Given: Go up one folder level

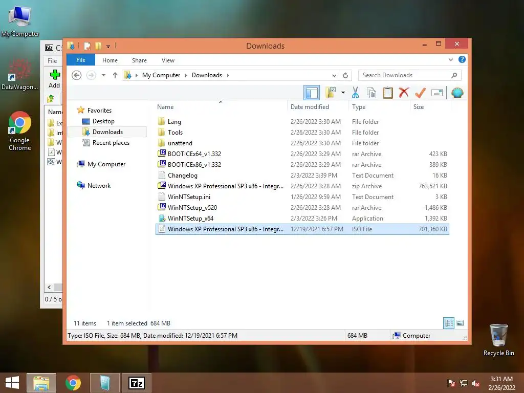Looking at the screenshot, I should point(115,75).
